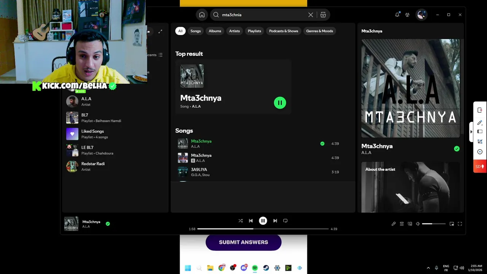Image resolution: width=487 pixels, height=274 pixels.
Task: Mute the Spotify volume speaker icon
Action: coord(418,224)
